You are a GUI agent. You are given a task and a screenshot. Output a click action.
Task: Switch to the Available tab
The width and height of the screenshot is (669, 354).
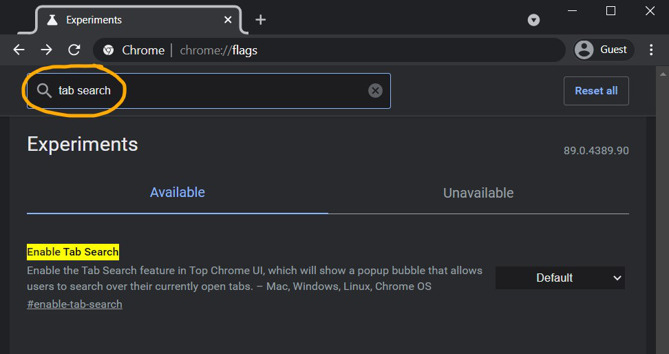tap(178, 193)
